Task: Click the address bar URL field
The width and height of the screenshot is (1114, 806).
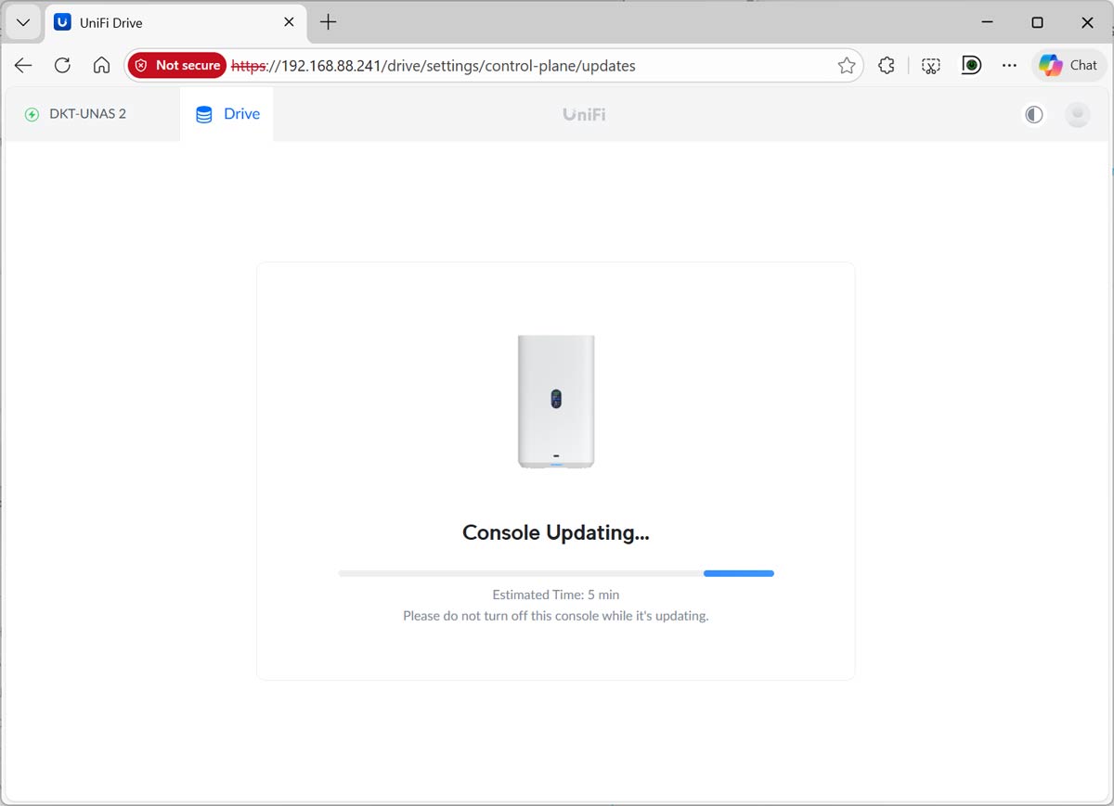Action: coord(520,65)
